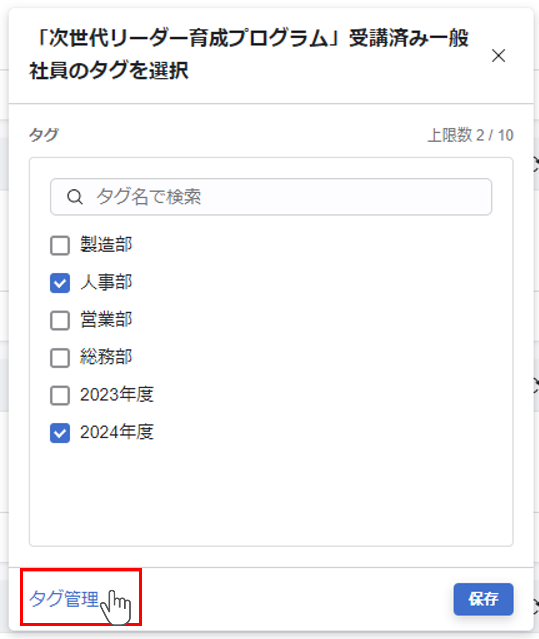Screen dimensions: 539x639
Task: Close the tag selection dialog
Action: (498, 56)
